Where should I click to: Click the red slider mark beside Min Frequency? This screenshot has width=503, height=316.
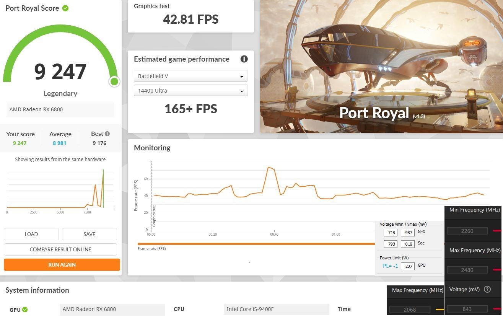(497, 231)
